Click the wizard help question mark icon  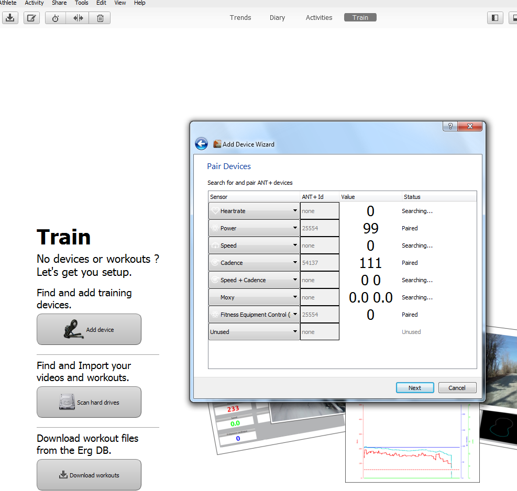pyautogui.click(x=450, y=126)
